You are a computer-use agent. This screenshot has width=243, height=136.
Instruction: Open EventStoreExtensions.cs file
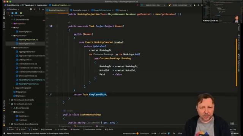point(30,68)
